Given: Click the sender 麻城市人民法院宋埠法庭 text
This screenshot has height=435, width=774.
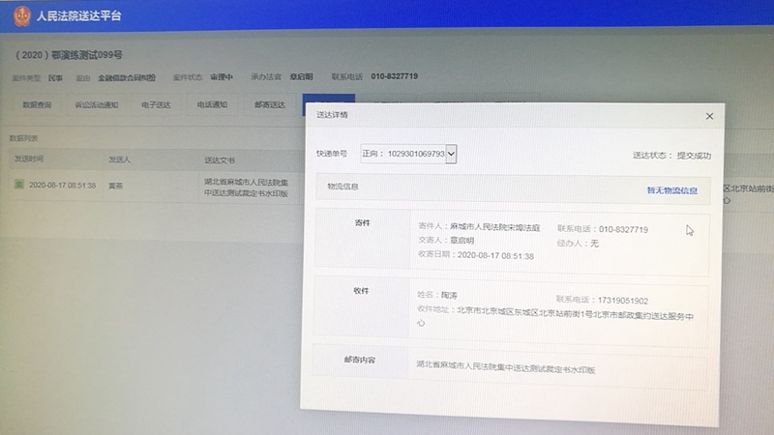Looking at the screenshot, I should click(x=494, y=227).
